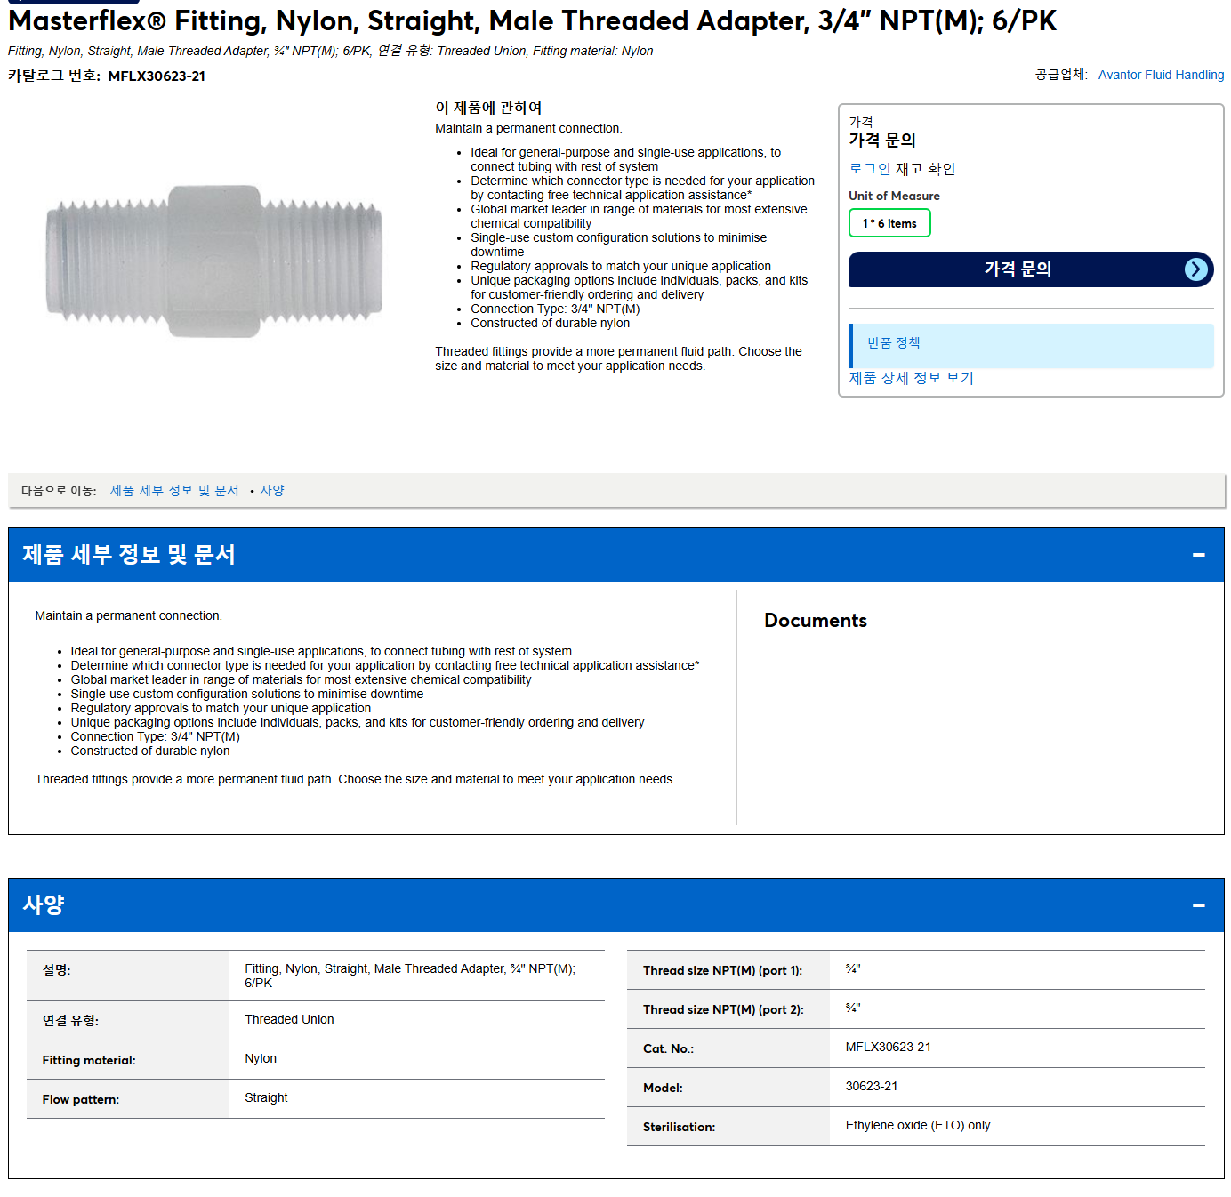Click the Flow pattern label
Image resolution: width=1231 pixels, height=1197 pixels.
point(80,1099)
